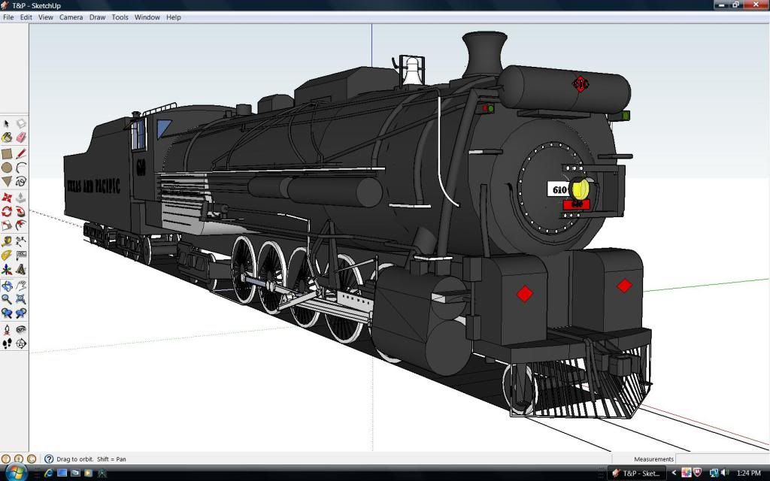Select the Push/Pull tool
Screen dimensions: 770x481
(20, 198)
